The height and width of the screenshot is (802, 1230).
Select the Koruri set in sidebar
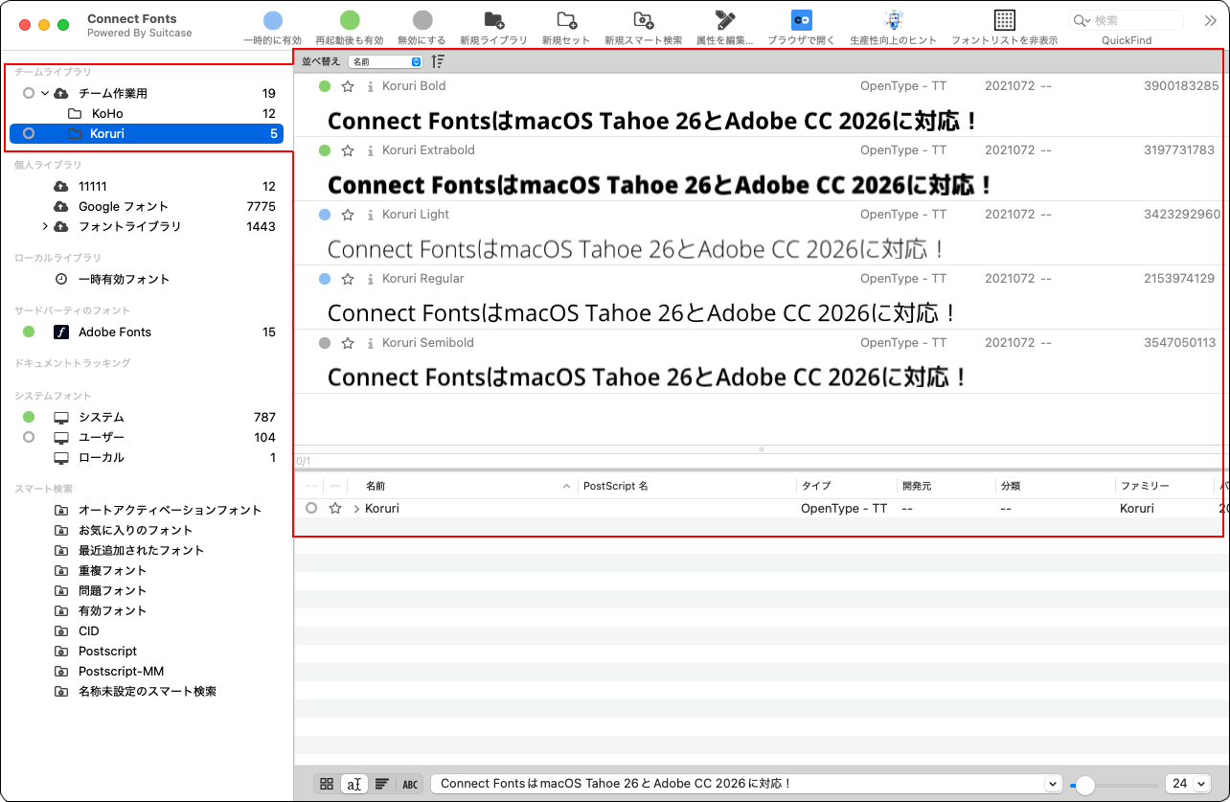147,134
